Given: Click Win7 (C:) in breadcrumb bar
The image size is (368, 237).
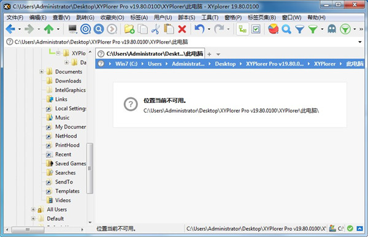Looking at the screenshot, I should point(126,64).
